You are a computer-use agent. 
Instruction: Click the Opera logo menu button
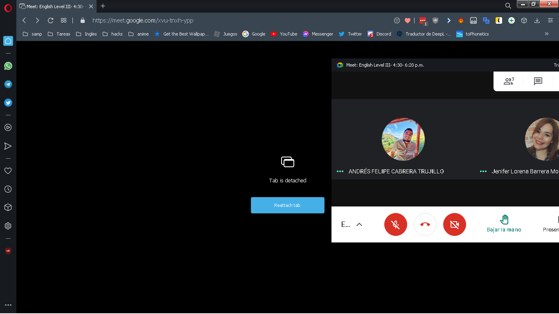(8, 7)
